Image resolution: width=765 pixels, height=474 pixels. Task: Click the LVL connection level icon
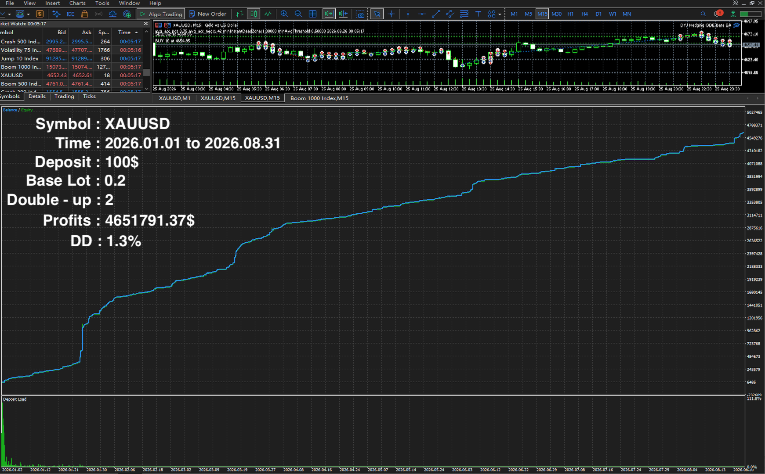[733, 14]
